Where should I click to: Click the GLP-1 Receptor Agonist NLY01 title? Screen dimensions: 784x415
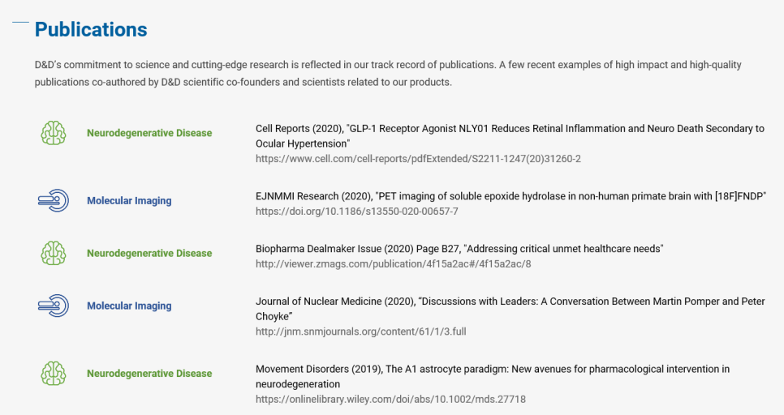point(510,136)
